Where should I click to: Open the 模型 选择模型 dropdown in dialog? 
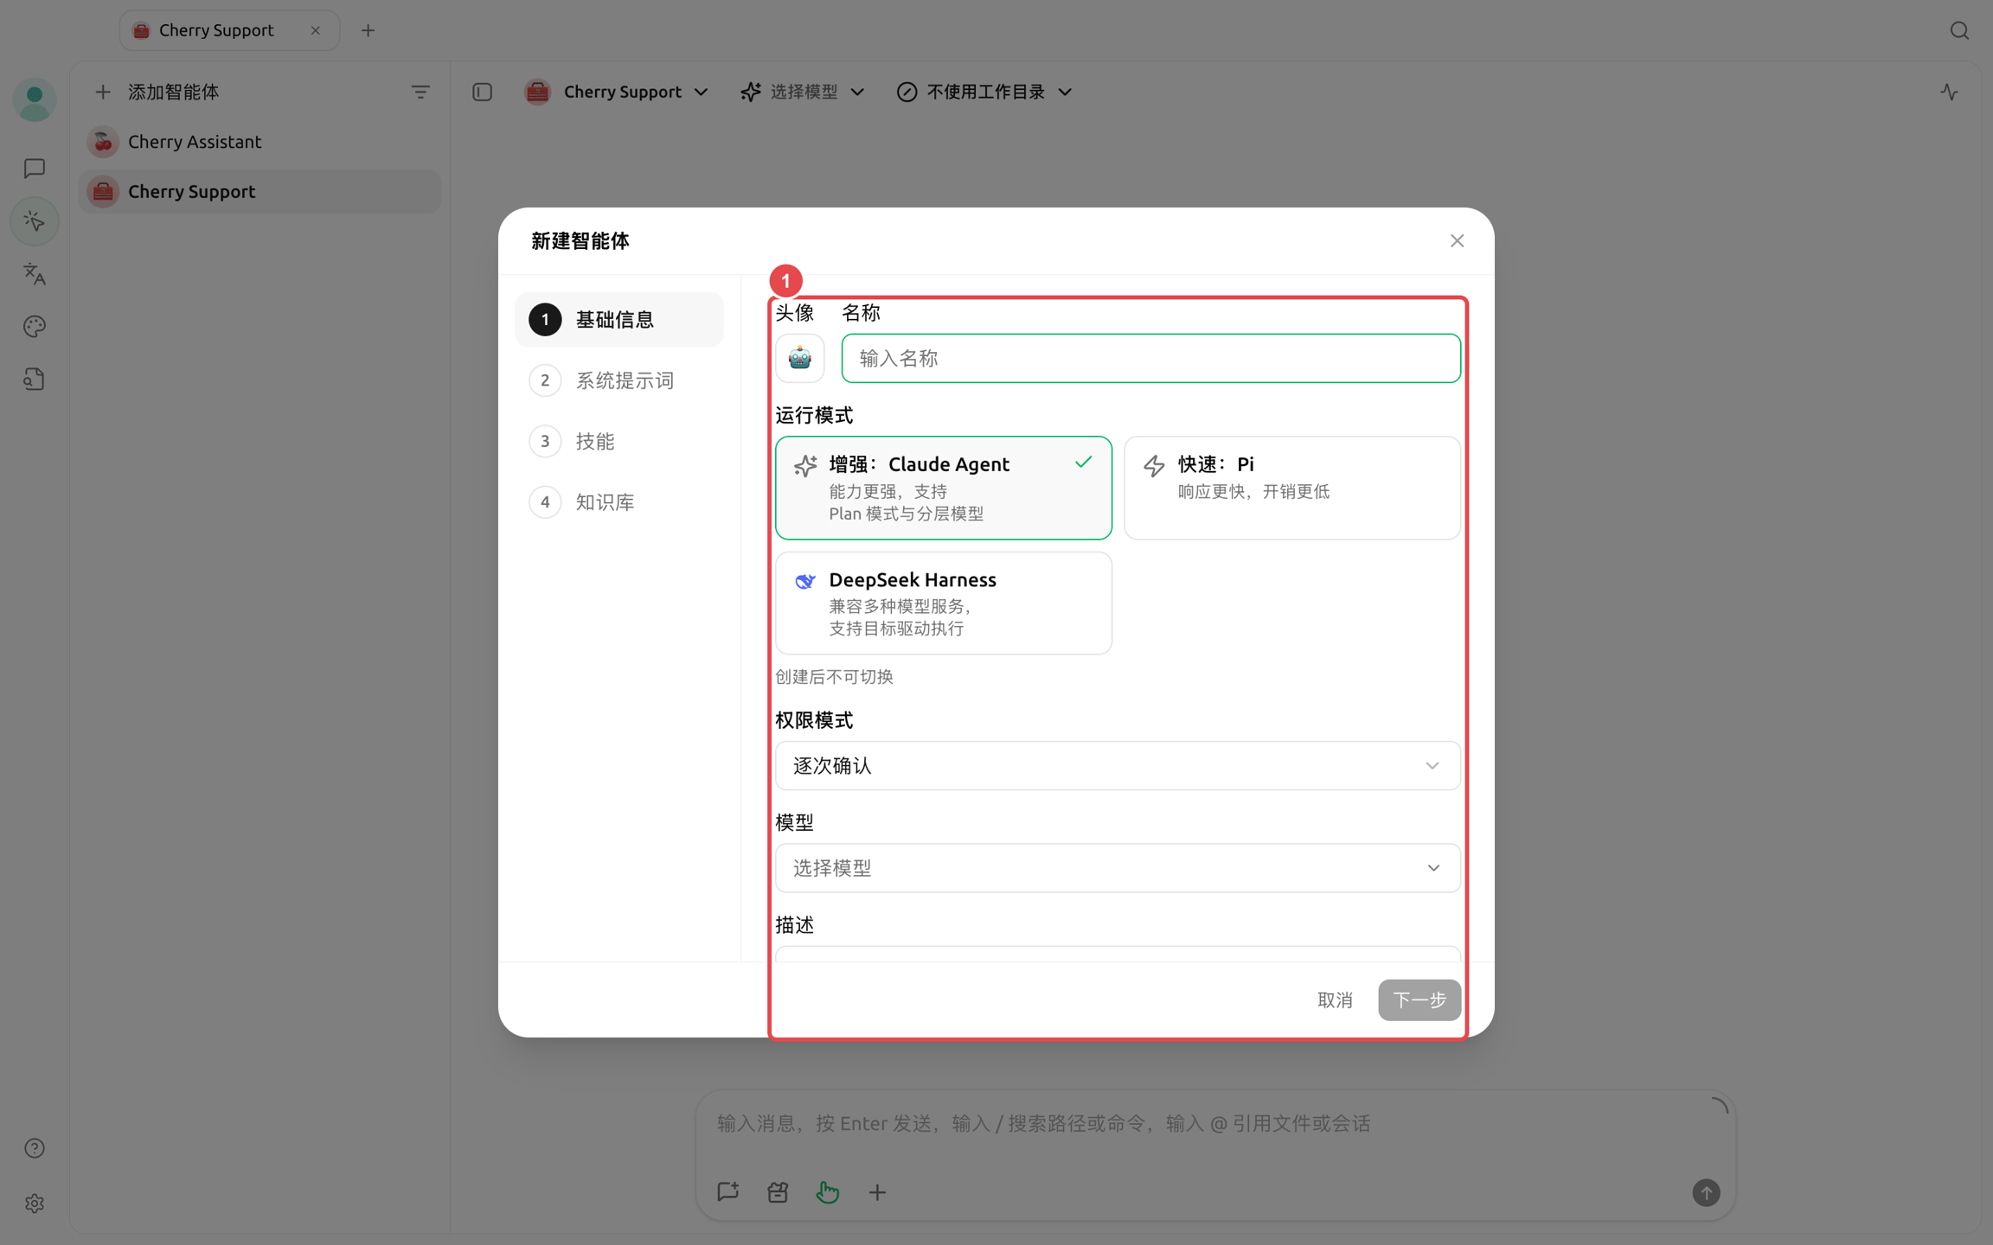1118,868
